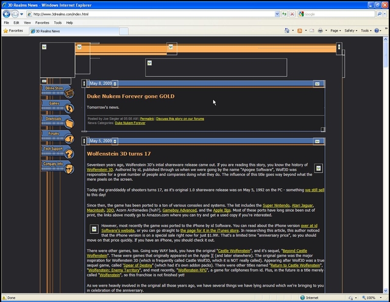
Task: Open Online Store from site sidebar
Action: (58, 91)
